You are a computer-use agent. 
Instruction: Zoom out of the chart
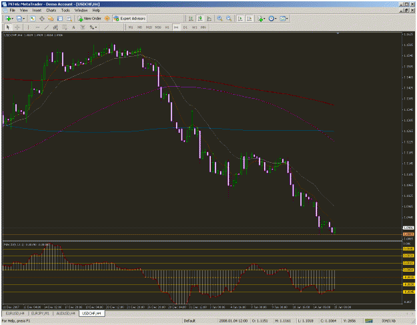pyautogui.click(x=229, y=18)
